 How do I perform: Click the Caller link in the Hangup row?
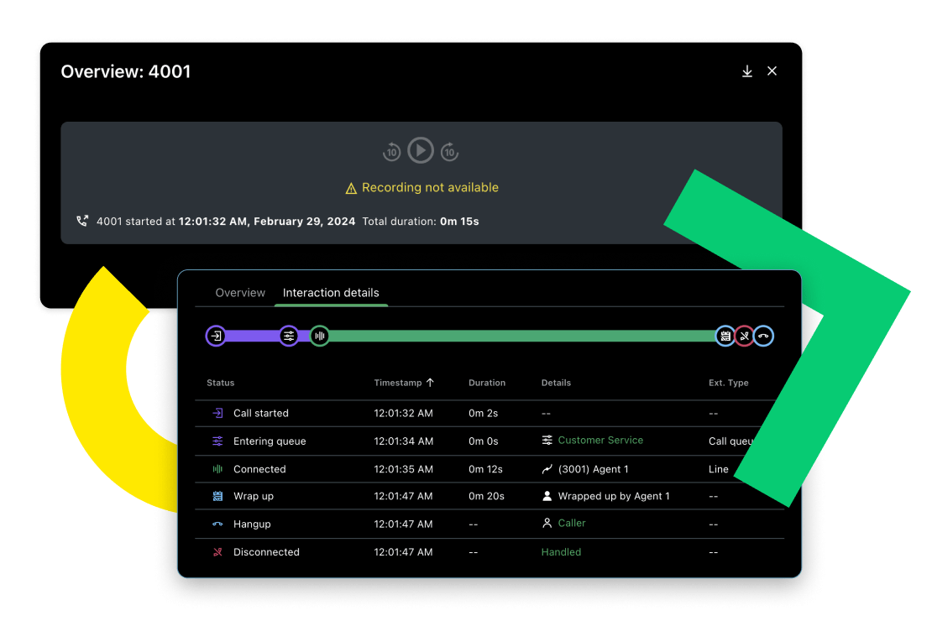tap(572, 524)
